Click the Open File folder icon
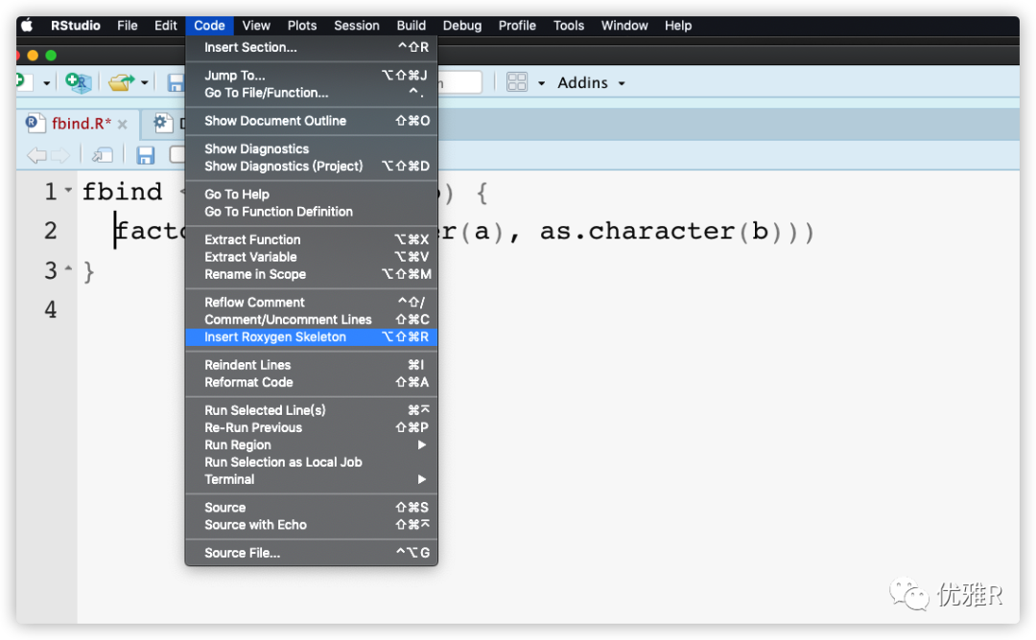Screen dimensions: 1036x640 pos(122,82)
